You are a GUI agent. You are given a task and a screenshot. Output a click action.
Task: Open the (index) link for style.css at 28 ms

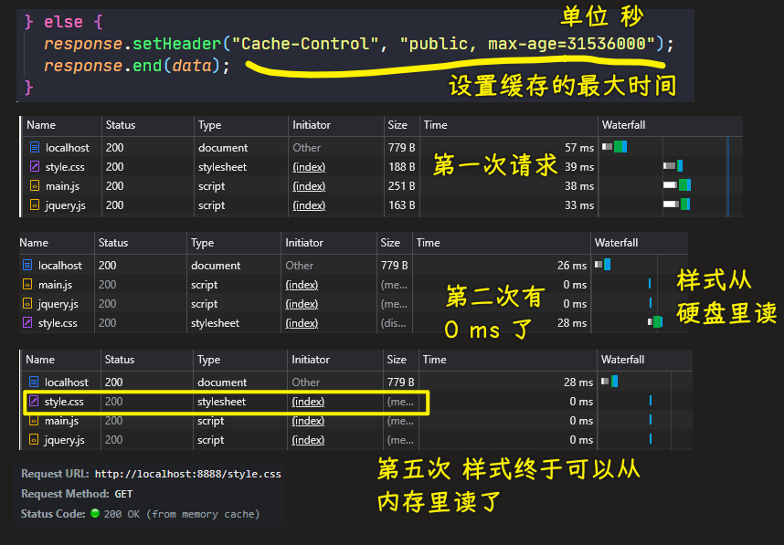[302, 323]
